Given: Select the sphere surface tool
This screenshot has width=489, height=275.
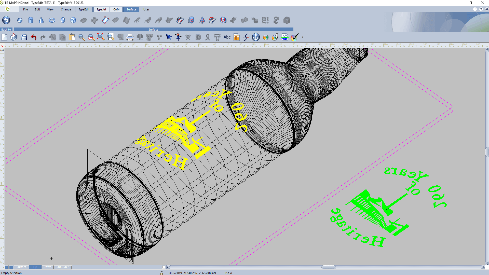Looking at the screenshot, I should click(x=20, y=20).
